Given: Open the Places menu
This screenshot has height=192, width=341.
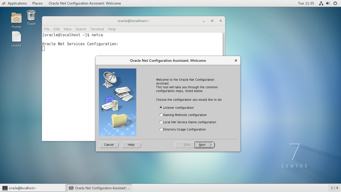Looking at the screenshot, I should (37, 3).
